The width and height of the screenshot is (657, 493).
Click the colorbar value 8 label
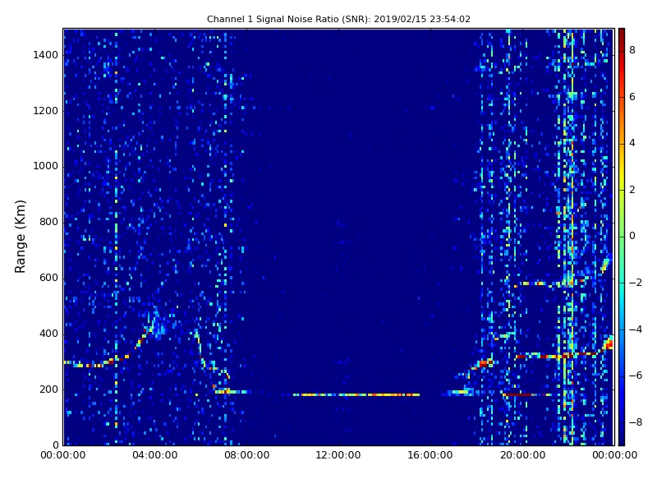point(632,50)
